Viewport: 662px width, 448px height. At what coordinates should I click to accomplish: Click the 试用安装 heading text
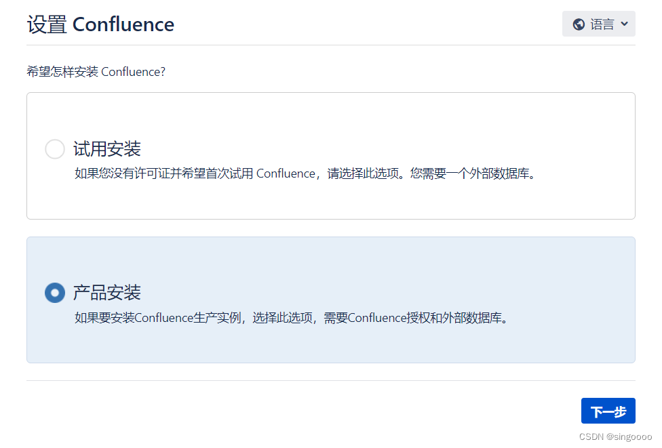point(106,149)
